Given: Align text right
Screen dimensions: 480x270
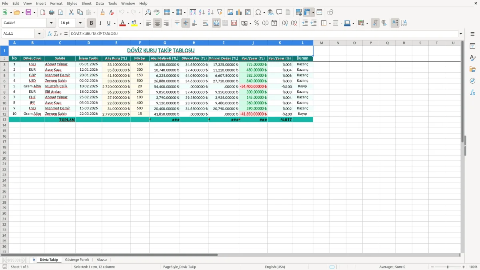Looking at the screenshot, I should 166,23.
